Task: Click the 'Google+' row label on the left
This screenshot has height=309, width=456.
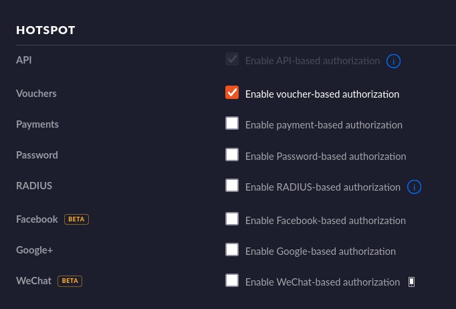Action: pos(34,250)
